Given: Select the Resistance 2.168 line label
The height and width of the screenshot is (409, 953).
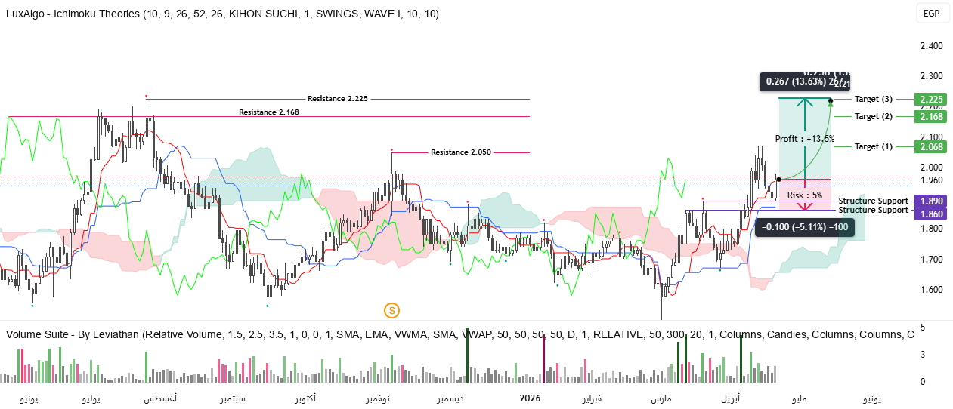Looking at the screenshot, I should click(x=269, y=112).
